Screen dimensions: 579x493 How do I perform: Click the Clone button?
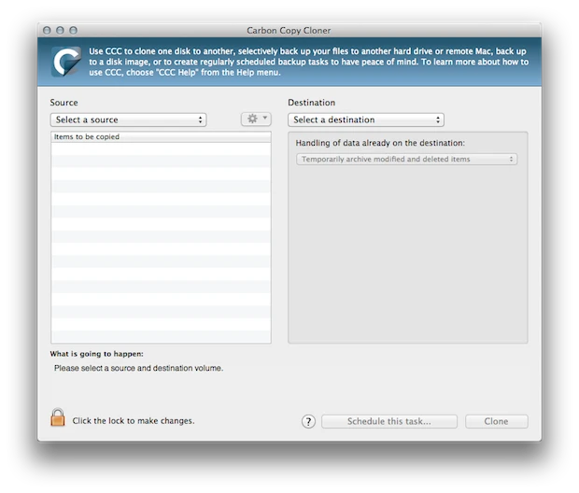[496, 421]
